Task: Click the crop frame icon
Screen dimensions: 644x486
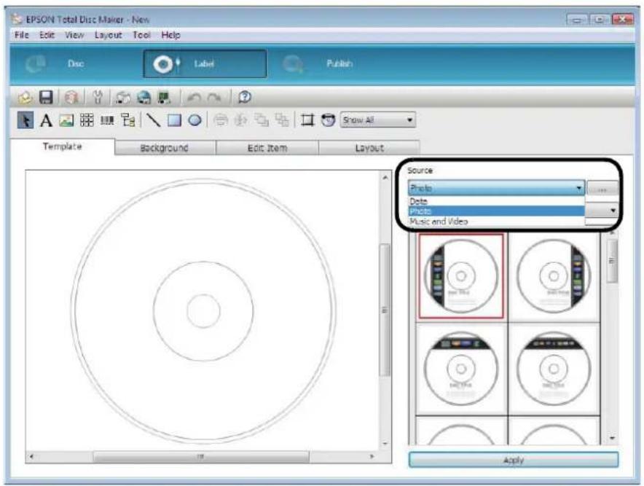Action: point(307,120)
